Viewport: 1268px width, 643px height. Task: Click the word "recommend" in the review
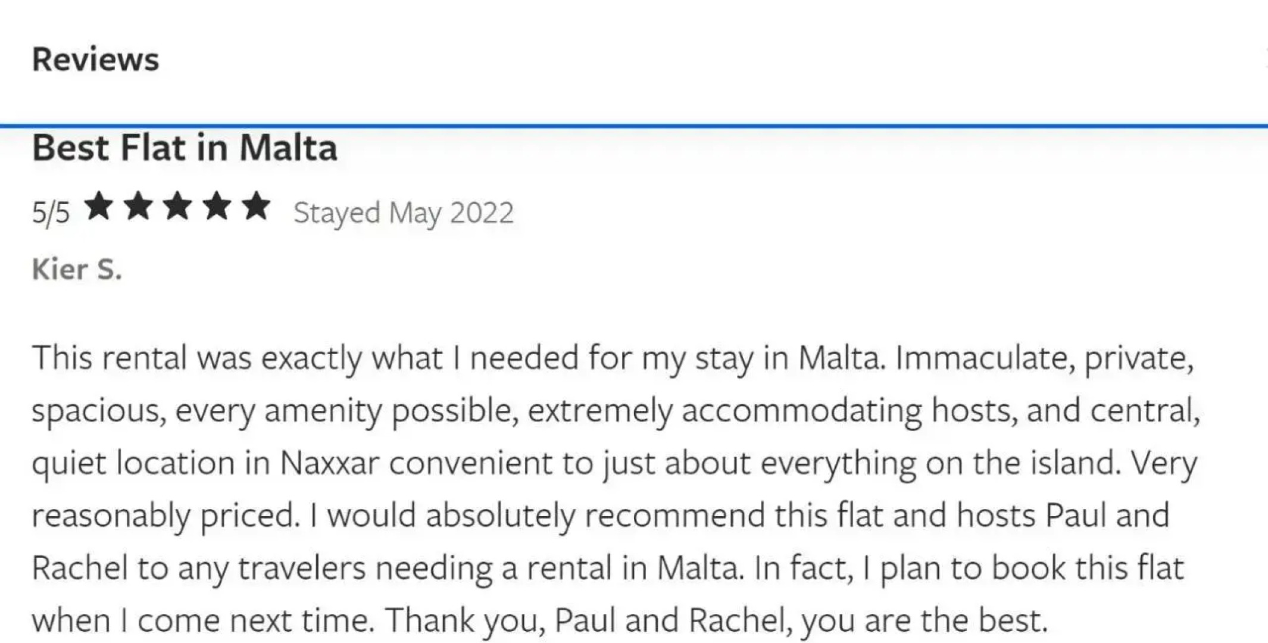pos(674,516)
